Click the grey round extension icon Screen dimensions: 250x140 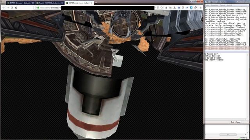(x=183, y=7)
